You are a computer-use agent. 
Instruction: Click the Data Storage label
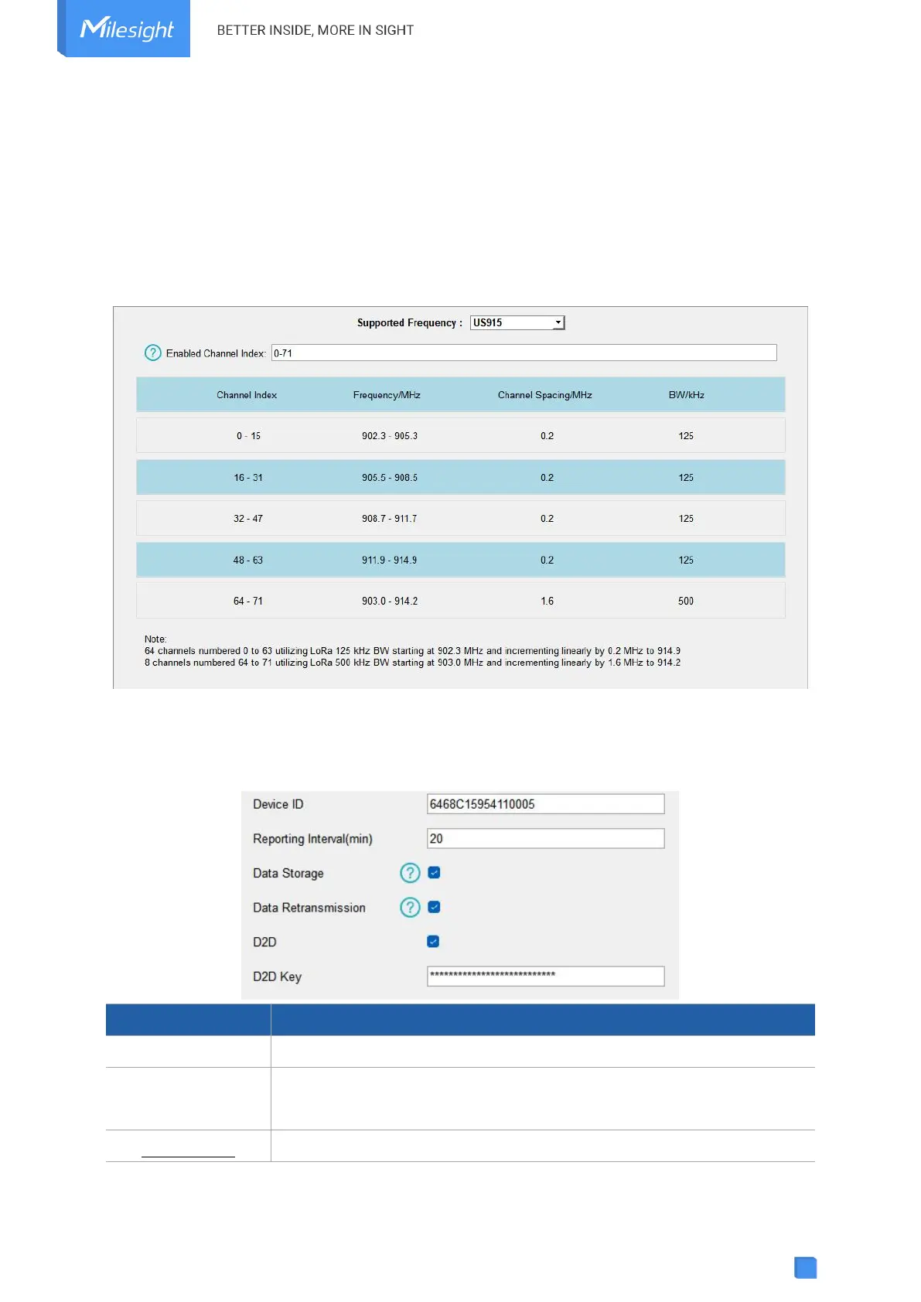[288, 873]
